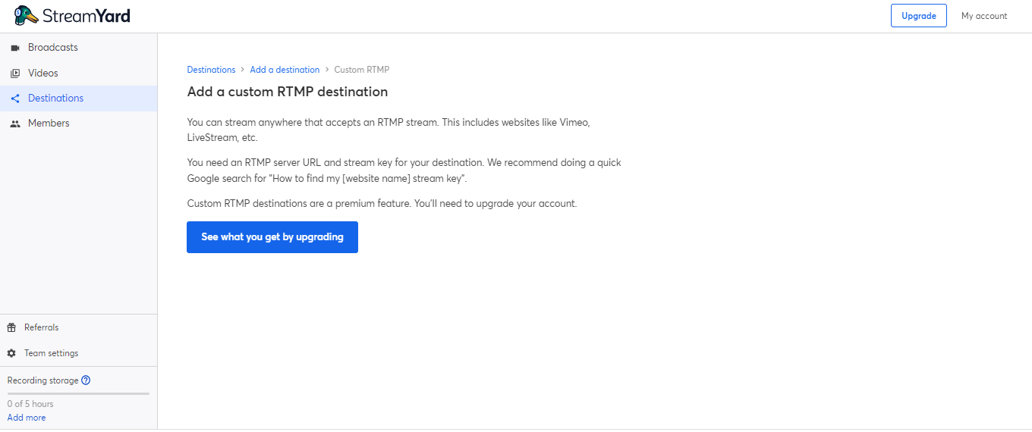1032x432 pixels.
Task: Click the Upgrade button in header
Action: pos(918,16)
